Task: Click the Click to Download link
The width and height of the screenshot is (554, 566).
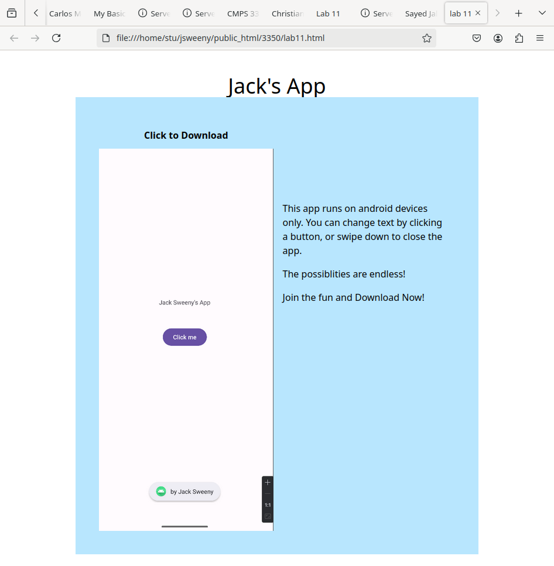Action: tap(186, 135)
